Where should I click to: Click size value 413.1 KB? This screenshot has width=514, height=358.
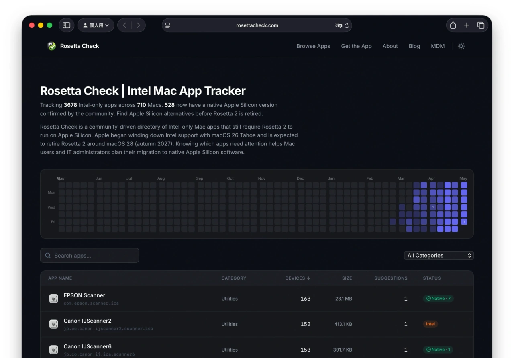tap(343, 324)
